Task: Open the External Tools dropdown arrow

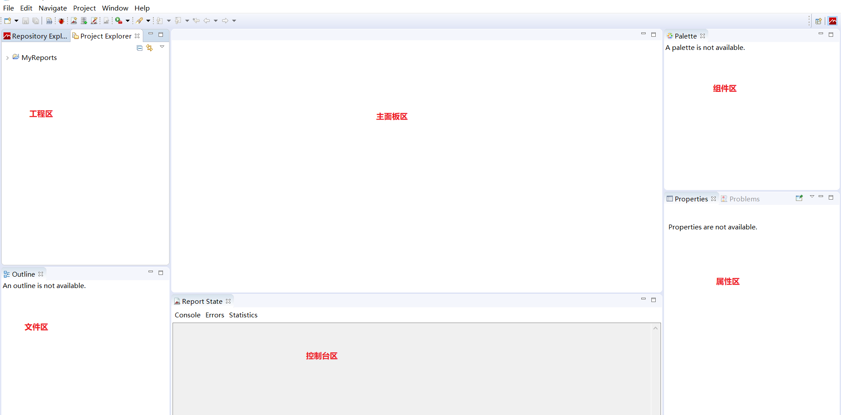Action: pyautogui.click(x=127, y=21)
